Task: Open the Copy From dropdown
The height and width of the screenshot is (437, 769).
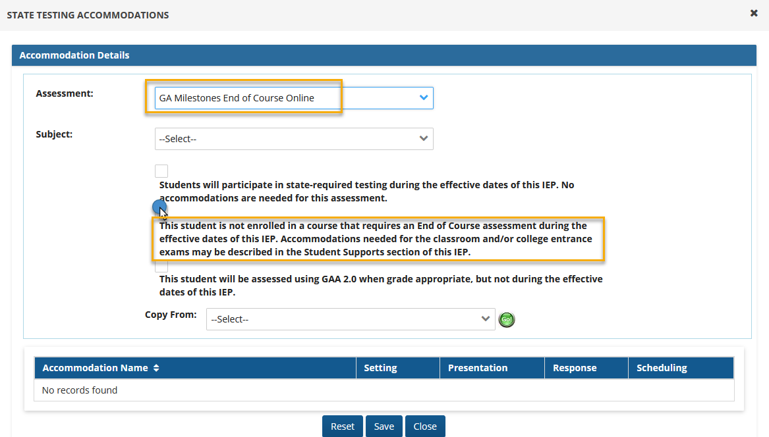Action: click(x=350, y=319)
